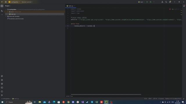Open the Notifications bell
This screenshot has height=104, width=186.
[x=184, y=6]
